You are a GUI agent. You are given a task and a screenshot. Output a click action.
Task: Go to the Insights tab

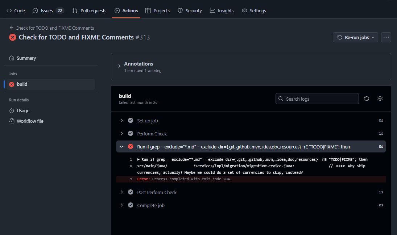click(x=222, y=11)
